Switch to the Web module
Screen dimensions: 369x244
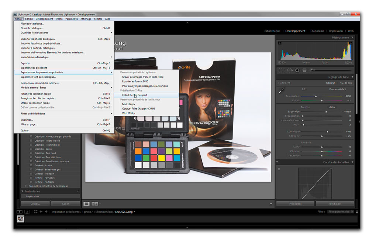[351, 31]
